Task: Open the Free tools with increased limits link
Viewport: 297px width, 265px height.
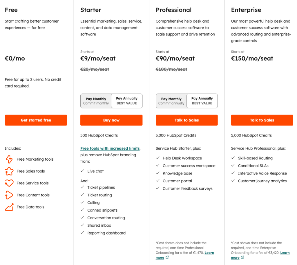Action: [110, 148]
